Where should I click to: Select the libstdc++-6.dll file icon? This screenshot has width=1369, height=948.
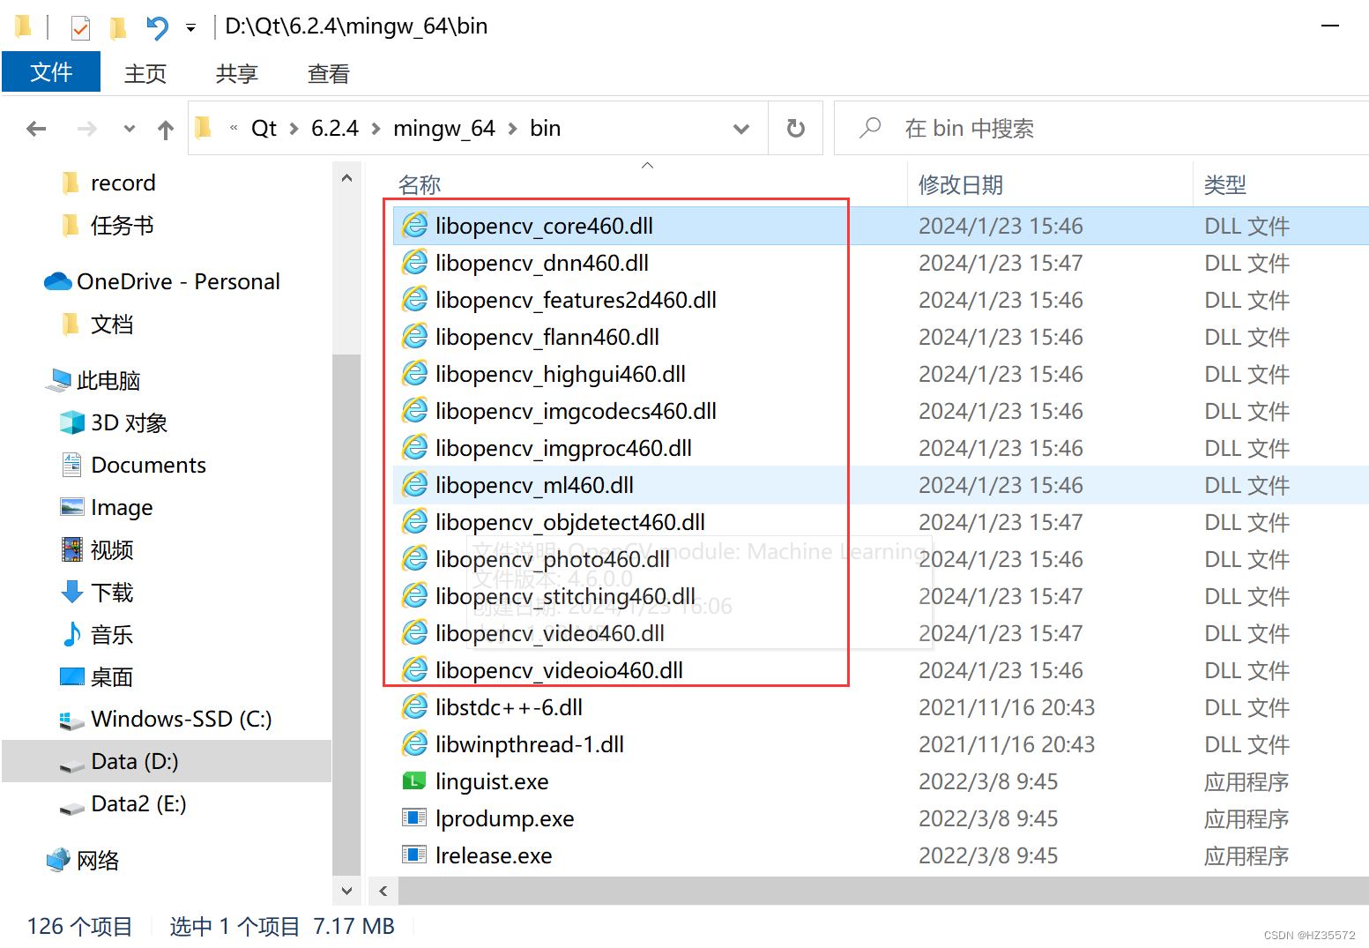(x=414, y=706)
